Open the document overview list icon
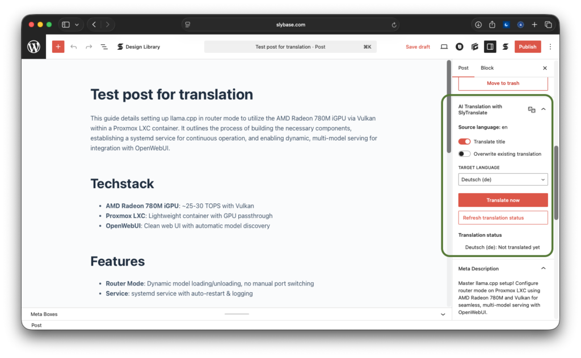The image size is (581, 358). point(104,47)
